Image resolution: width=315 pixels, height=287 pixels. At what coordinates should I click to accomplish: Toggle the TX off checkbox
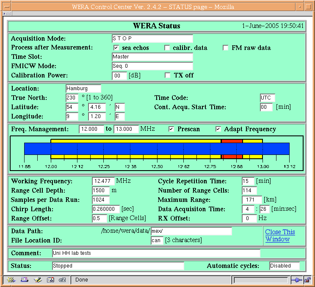point(167,75)
